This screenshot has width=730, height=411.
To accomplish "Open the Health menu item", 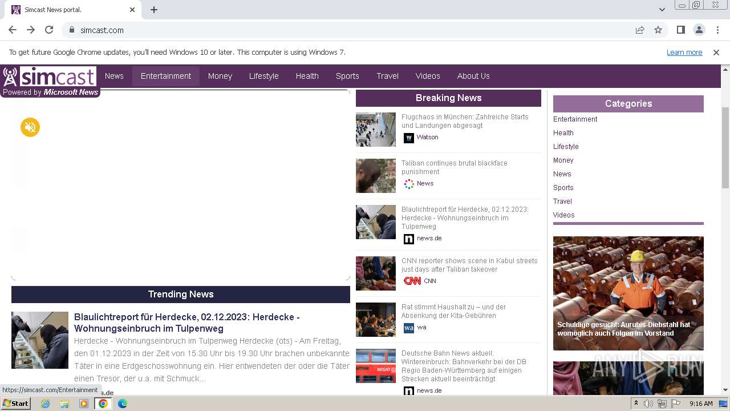I will click(x=307, y=76).
